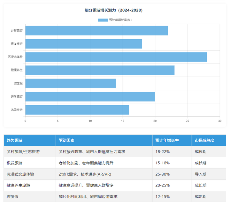Select the cell 健康意识提升、亚健康人群增多

[104, 185]
